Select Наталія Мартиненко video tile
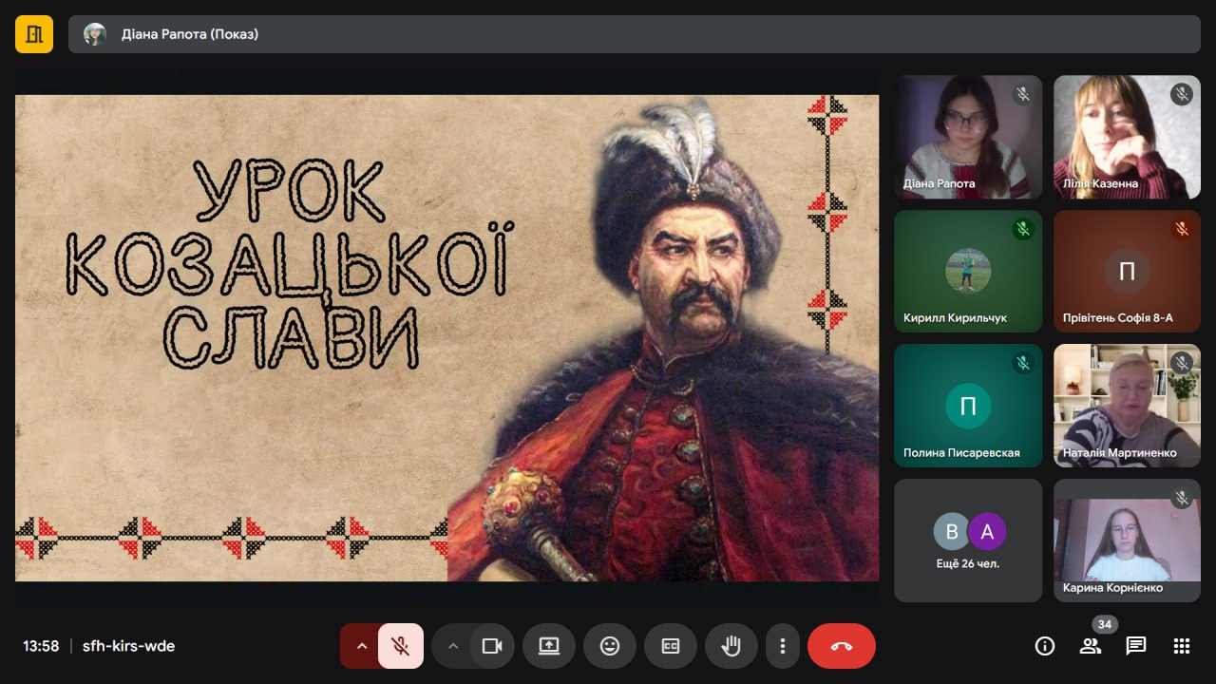The width and height of the screenshot is (1216, 684). 1127,405
